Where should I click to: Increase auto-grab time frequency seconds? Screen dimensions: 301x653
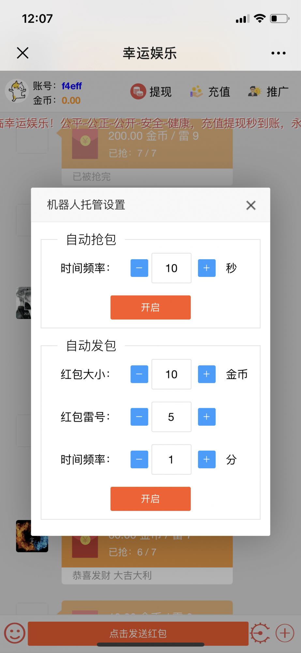click(x=207, y=268)
